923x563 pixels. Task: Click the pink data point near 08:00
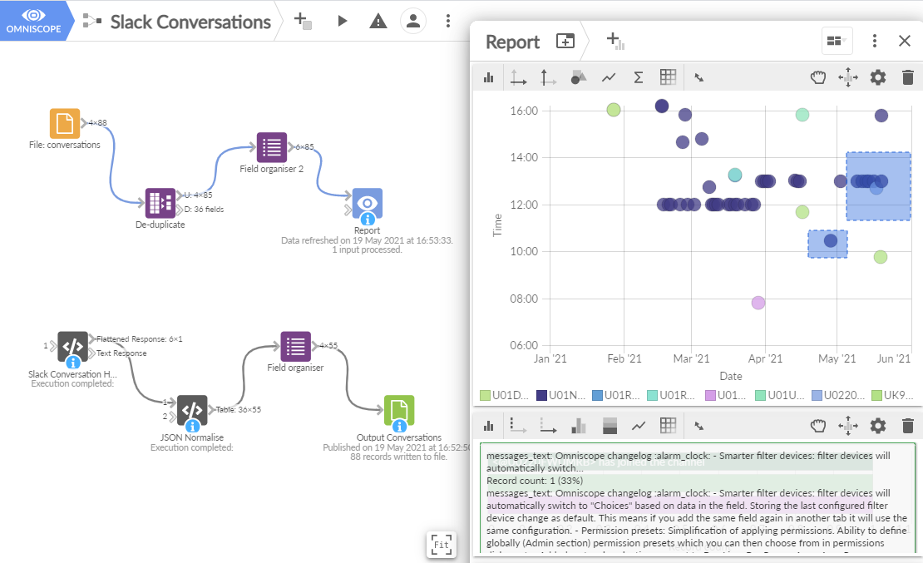click(x=758, y=303)
